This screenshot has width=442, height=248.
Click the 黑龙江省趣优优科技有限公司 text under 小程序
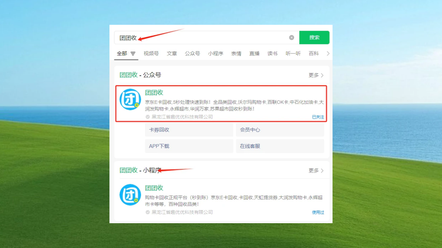[182, 213]
